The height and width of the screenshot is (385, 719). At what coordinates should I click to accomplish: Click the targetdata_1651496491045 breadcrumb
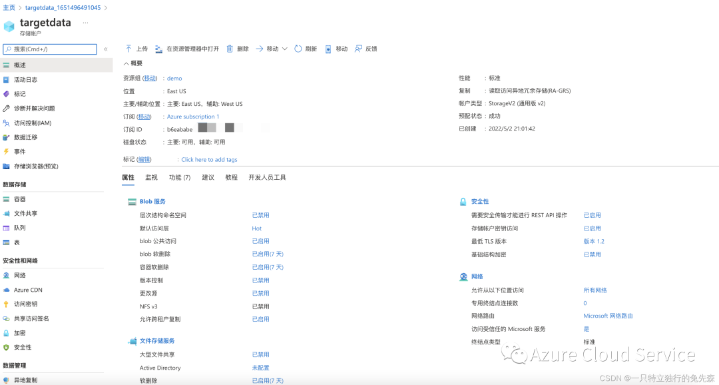coord(63,8)
